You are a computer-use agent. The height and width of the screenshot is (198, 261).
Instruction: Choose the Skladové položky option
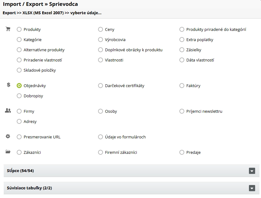(19, 70)
